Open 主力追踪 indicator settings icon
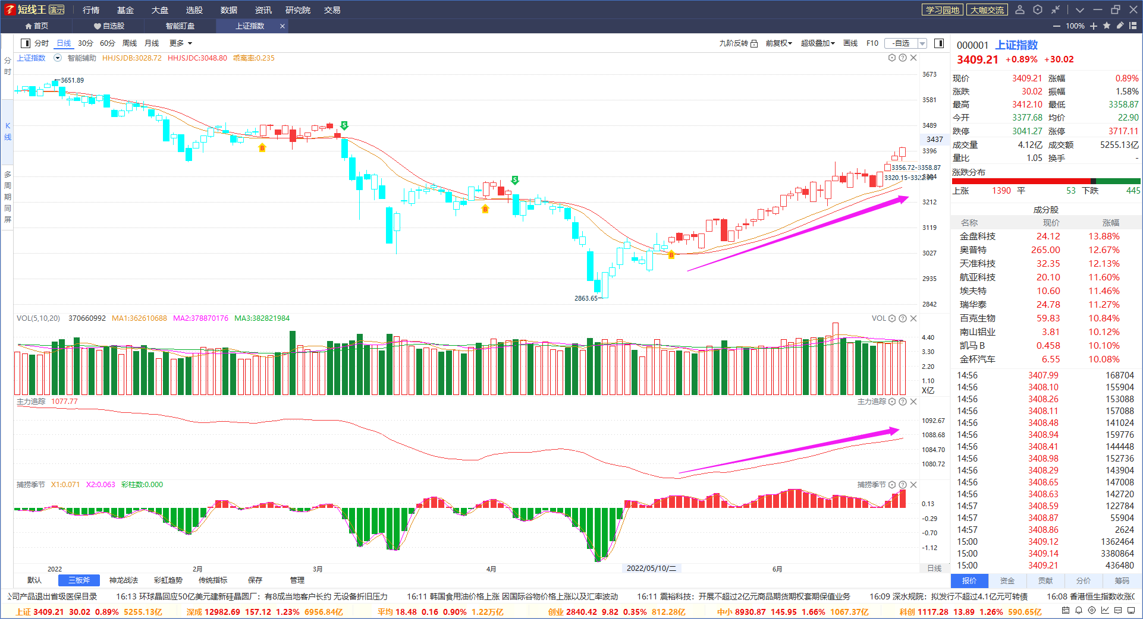This screenshot has height=619, width=1143. coord(892,402)
